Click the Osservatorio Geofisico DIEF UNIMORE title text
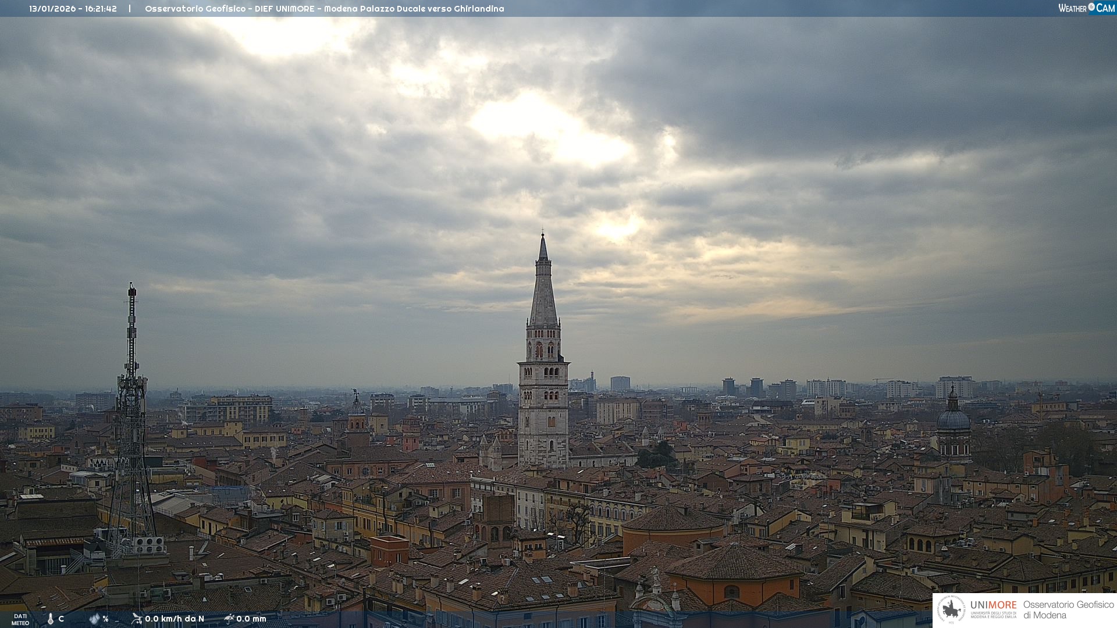The width and height of the screenshot is (1117, 628). (324, 9)
